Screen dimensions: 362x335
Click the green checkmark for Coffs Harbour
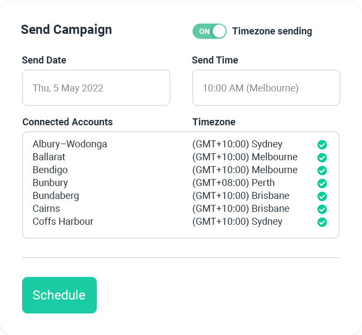pyautogui.click(x=322, y=222)
